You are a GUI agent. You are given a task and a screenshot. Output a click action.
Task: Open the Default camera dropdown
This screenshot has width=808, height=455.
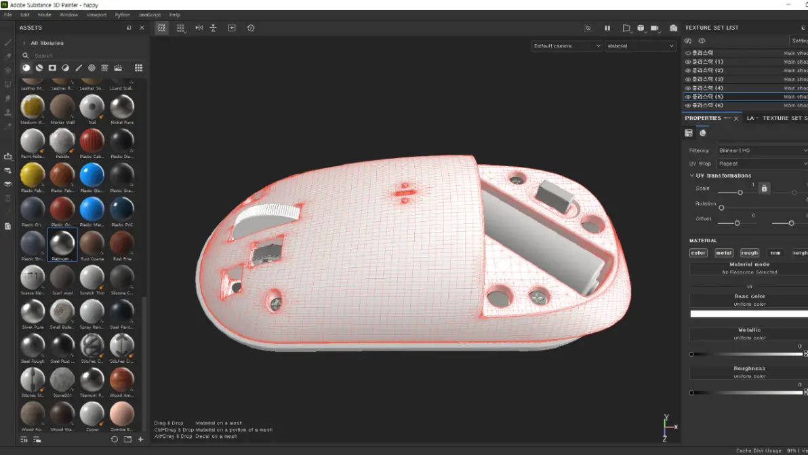(567, 46)
